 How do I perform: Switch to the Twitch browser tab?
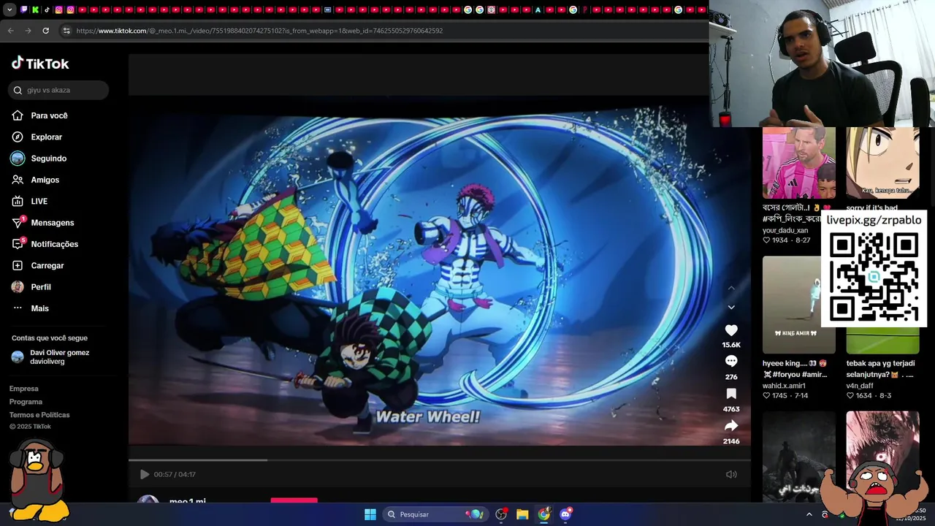24,9
